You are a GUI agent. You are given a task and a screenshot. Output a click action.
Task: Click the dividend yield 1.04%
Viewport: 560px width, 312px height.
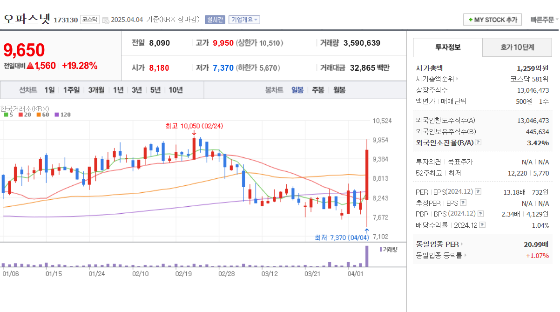[x=540, y=225]
